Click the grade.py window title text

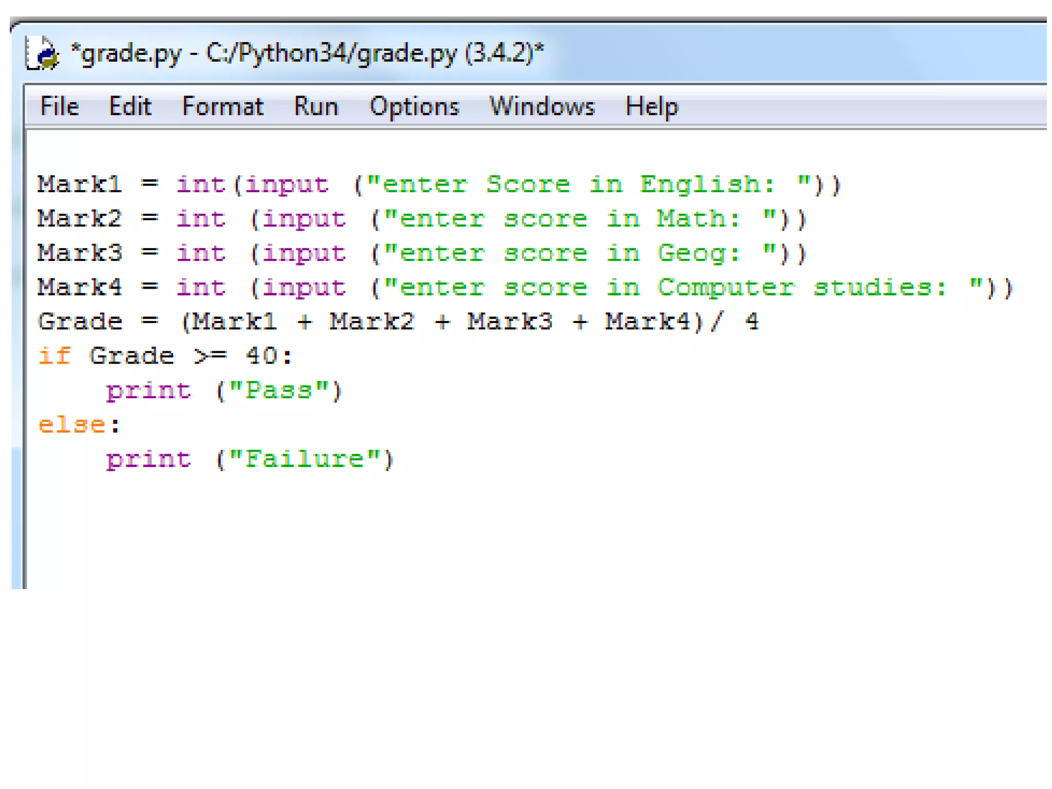307,53
